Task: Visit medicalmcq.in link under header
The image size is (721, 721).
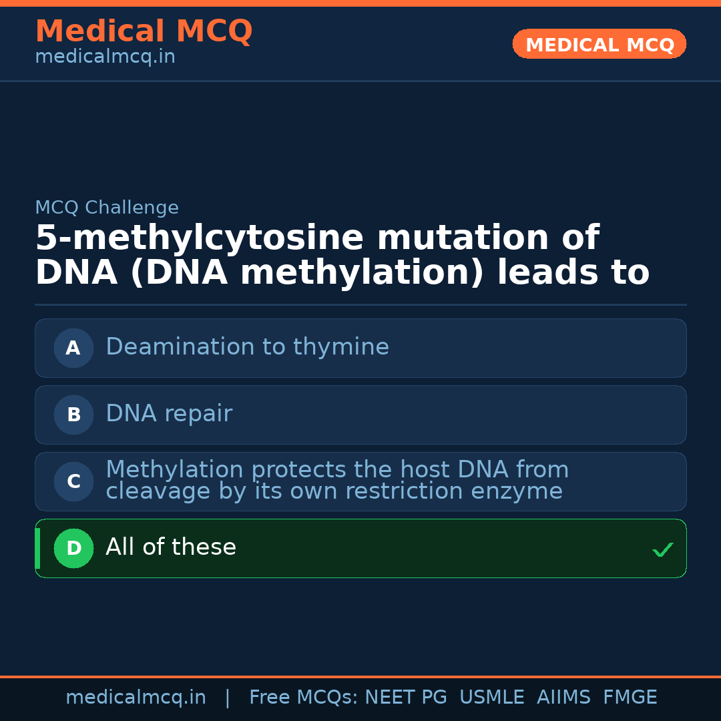Action: tap(105, 57)
